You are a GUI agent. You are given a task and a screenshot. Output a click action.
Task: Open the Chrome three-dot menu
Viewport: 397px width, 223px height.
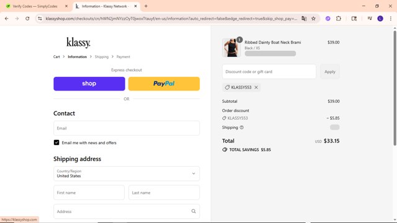(x=391, y=19)
